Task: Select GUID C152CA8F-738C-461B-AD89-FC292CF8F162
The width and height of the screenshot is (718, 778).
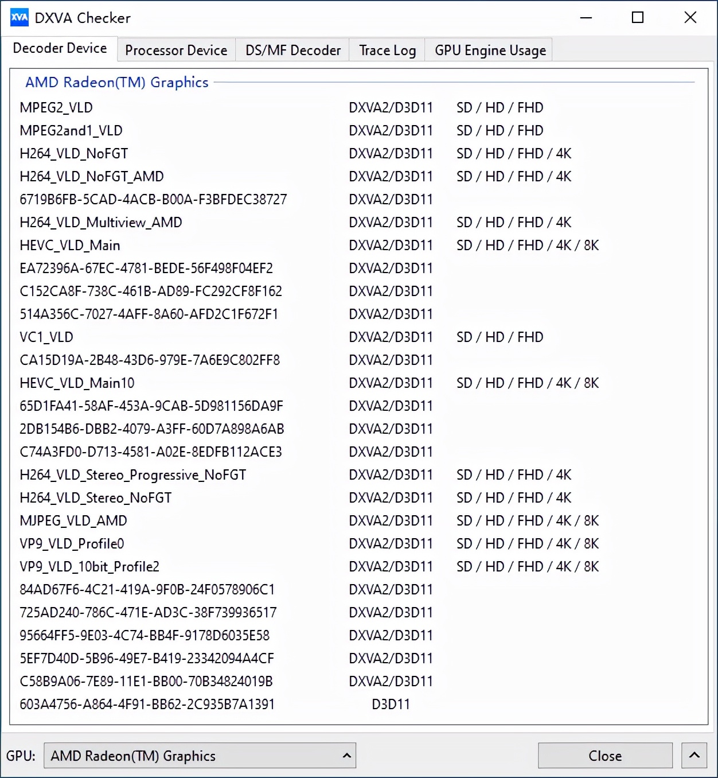Action: (151, 291)
